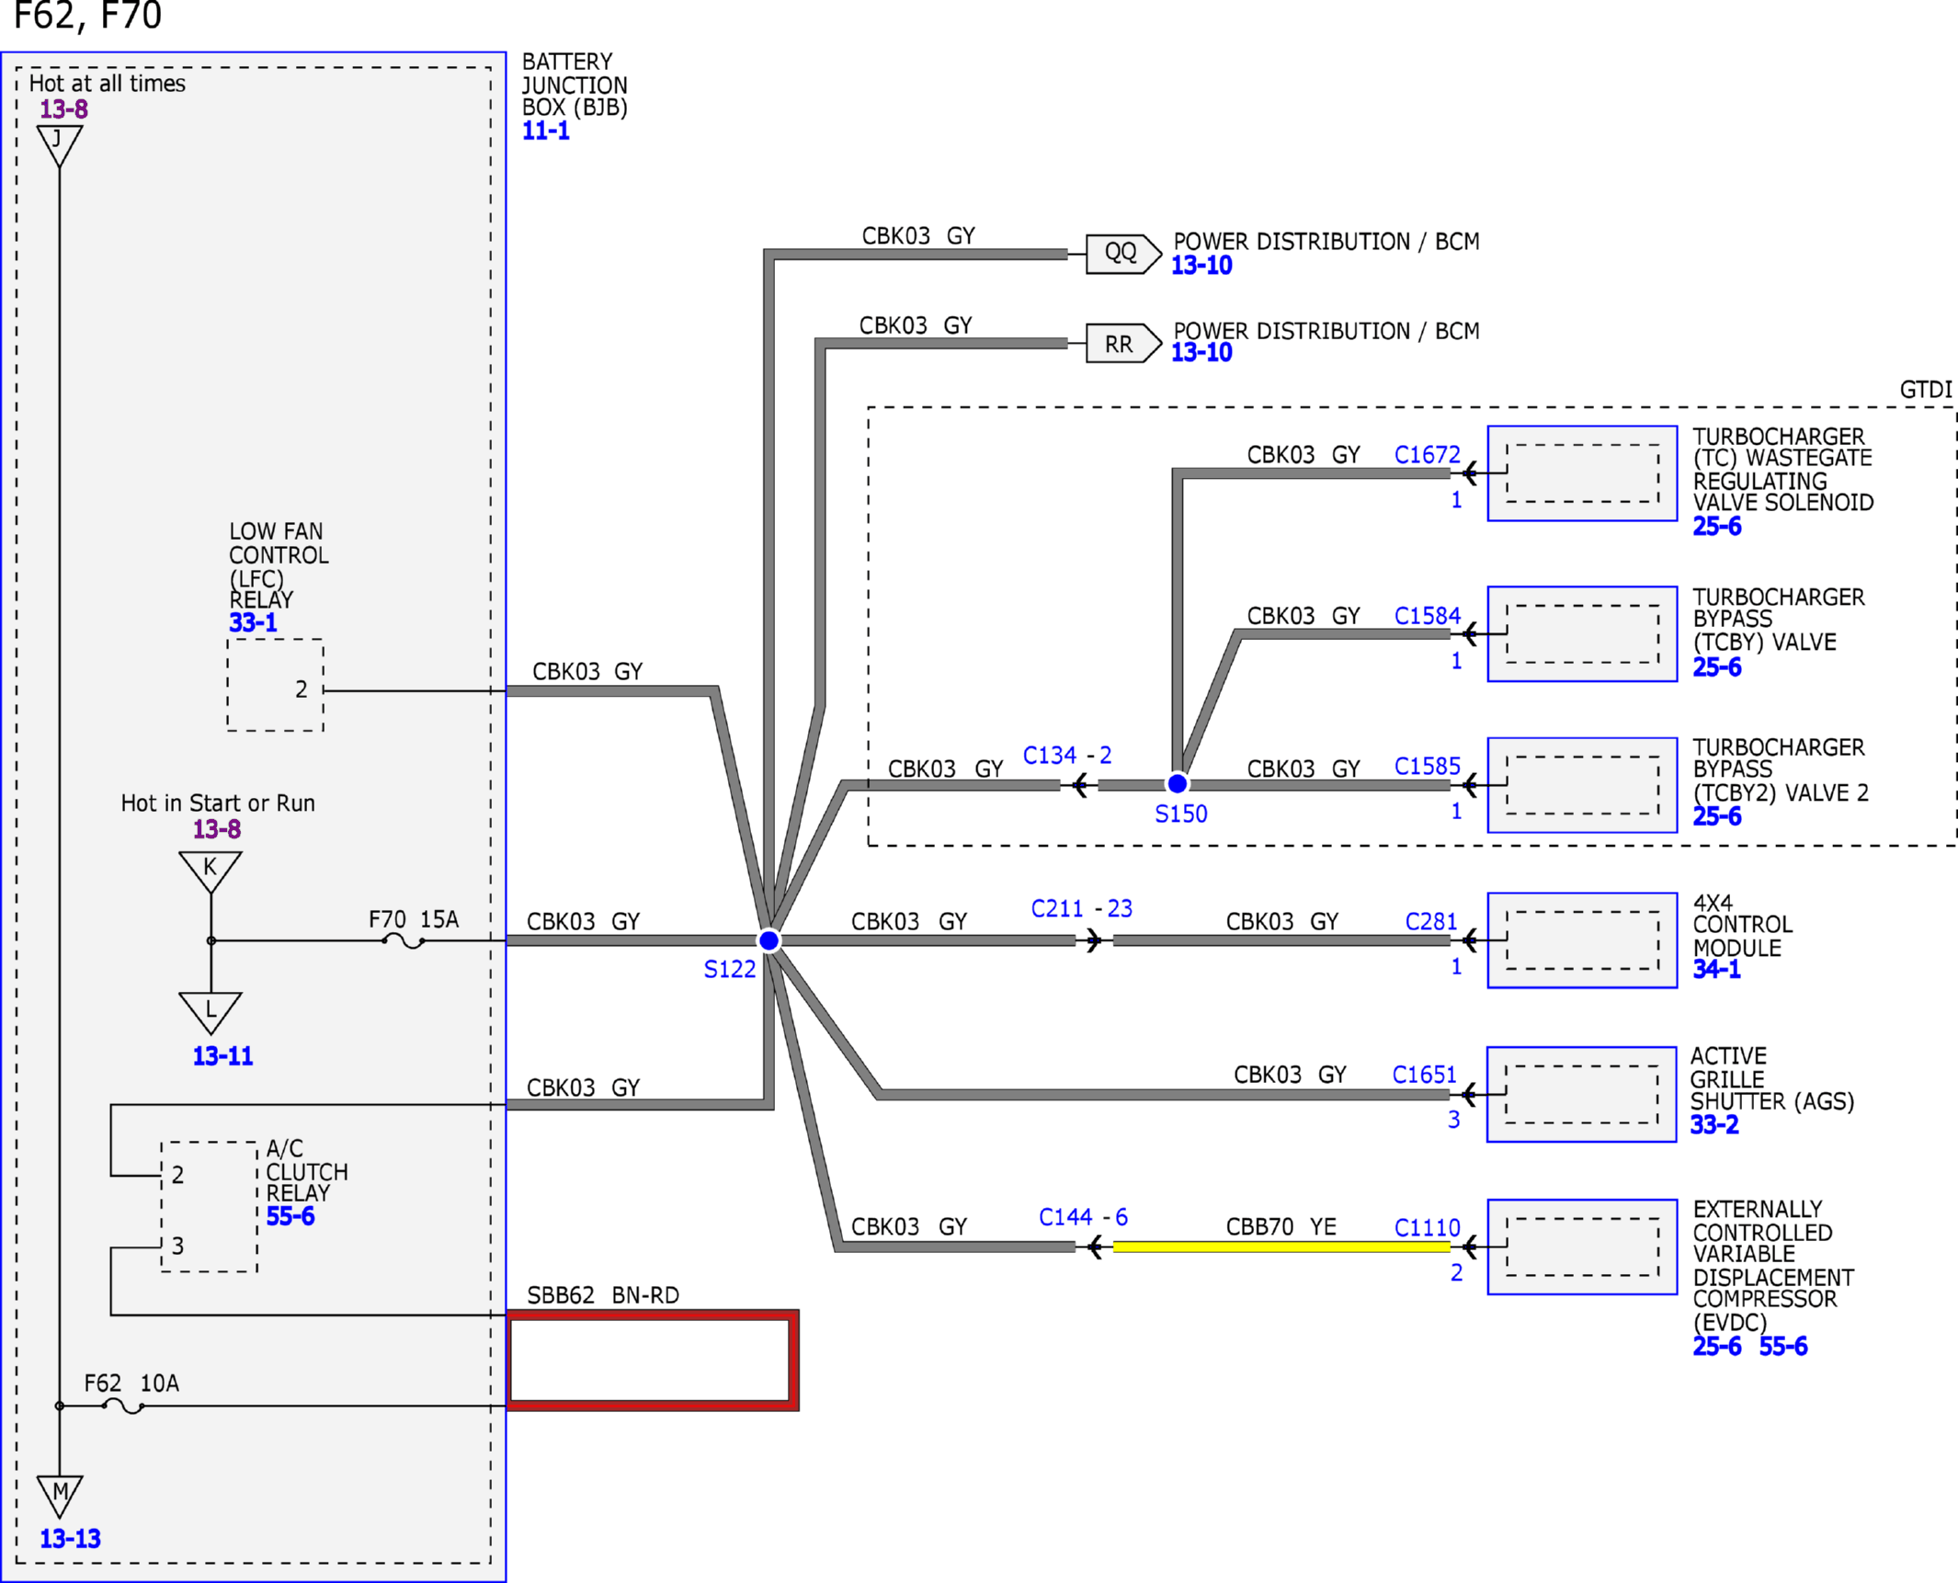Click connector label C211

(1057, 908)
